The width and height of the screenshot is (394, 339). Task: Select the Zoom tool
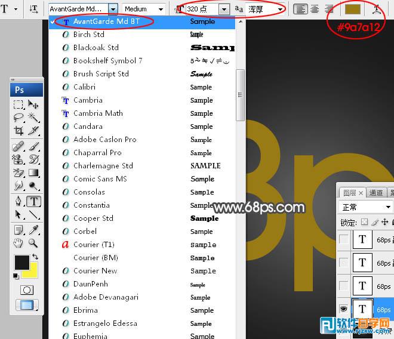tap(33, 243)
